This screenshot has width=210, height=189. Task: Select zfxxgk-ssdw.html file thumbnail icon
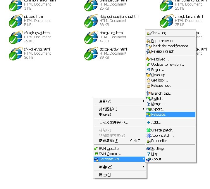pos(91,54)
